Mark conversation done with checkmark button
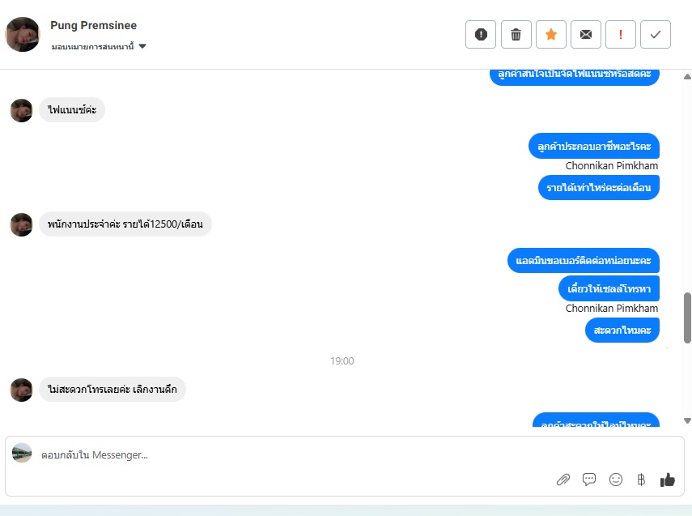The width and height of the screenshot is (692, 516). point(656,35)
